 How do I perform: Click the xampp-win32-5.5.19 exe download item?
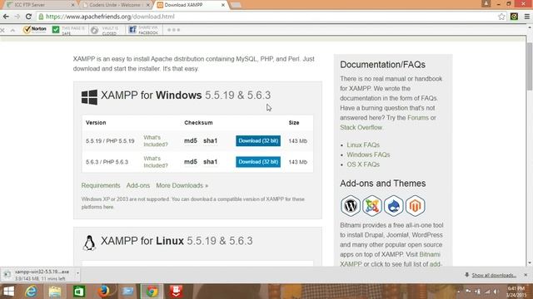point(38,275)
